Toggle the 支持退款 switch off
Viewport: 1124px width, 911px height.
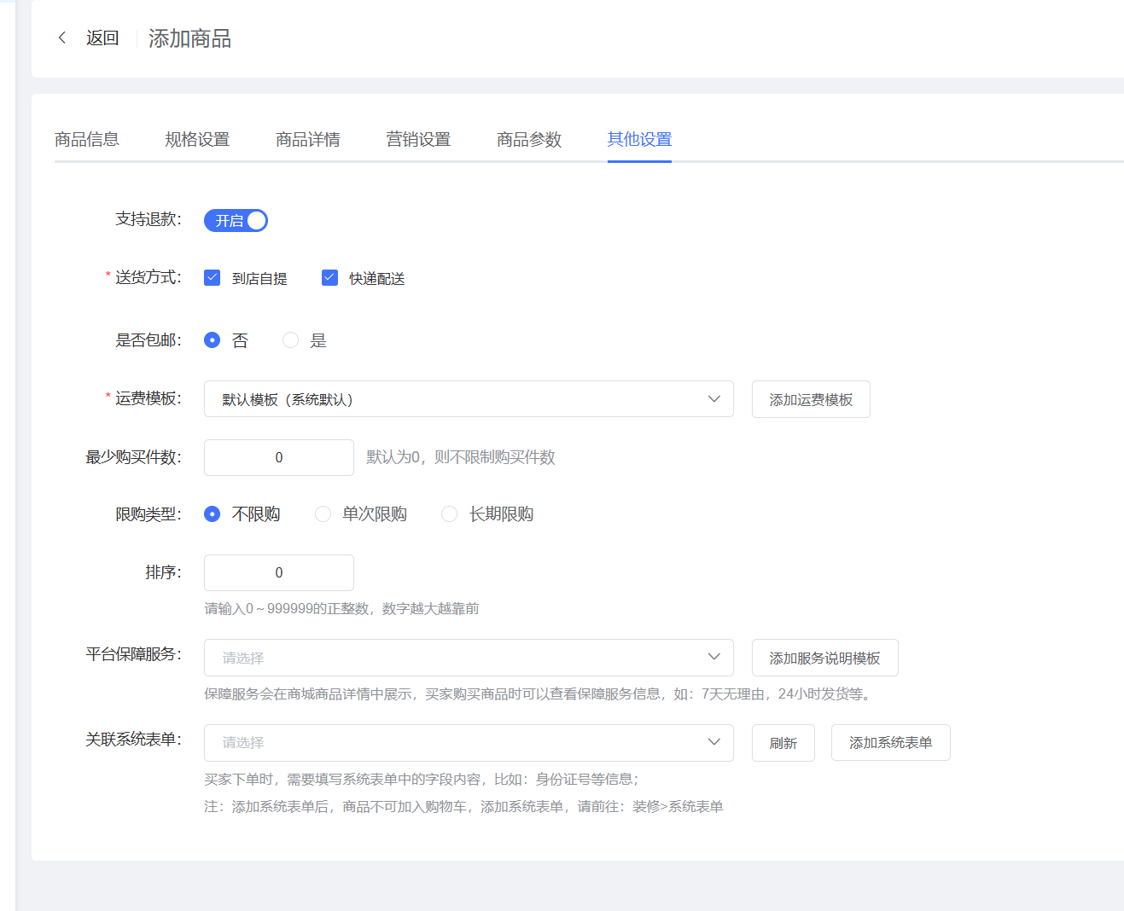(x=236, y=220)
